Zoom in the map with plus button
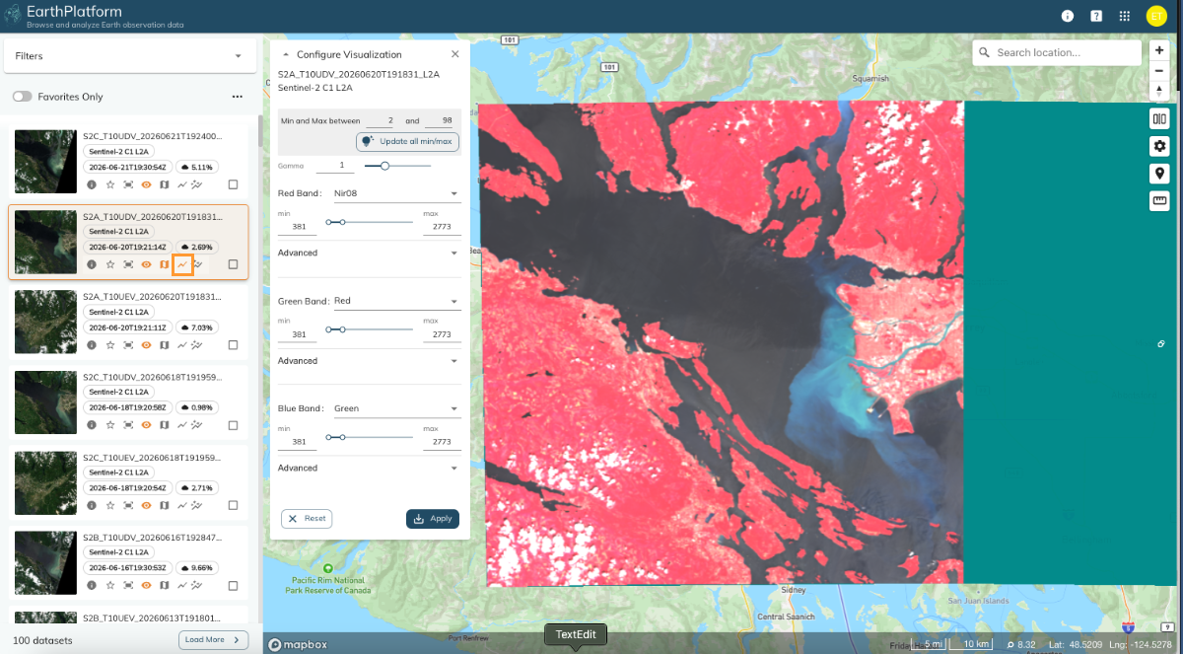 tap(1159, 50)
